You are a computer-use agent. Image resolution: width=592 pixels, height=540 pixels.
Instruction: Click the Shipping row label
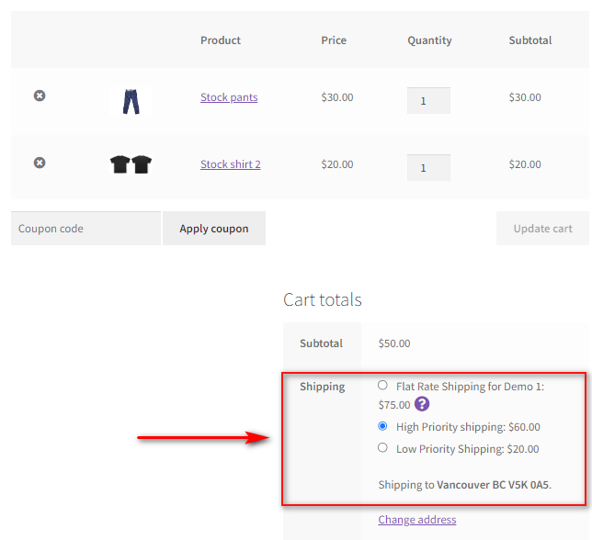point(323,387)
